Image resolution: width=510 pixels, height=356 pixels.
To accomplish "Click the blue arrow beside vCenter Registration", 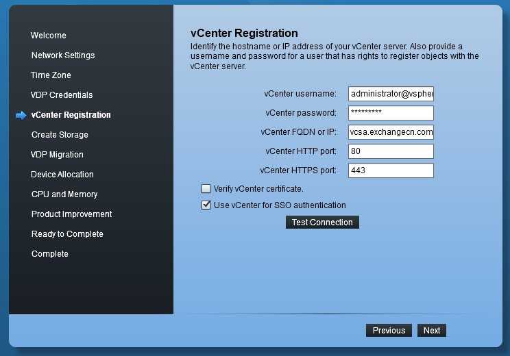I will pos(21,115).
